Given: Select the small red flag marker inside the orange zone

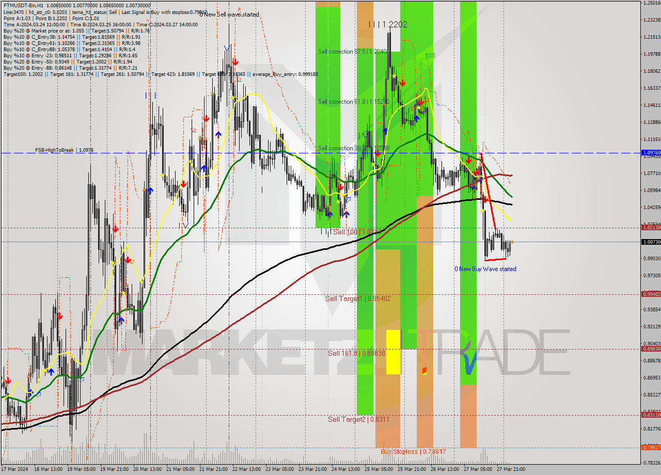Looking at the screenshot, I should [424, 370].
